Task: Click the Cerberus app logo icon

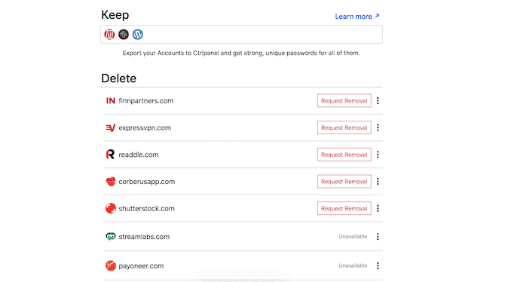Action: click(111, 182)
